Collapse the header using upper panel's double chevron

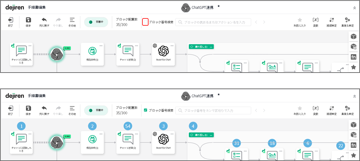coord(355,8)
